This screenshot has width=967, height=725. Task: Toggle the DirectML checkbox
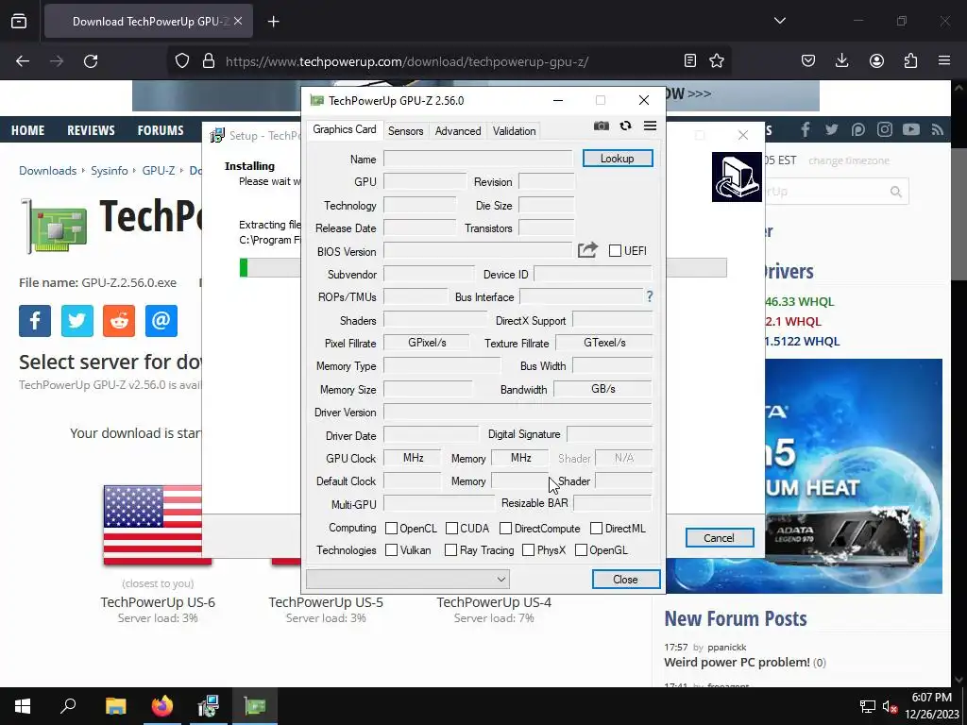(x=597, y=528)
